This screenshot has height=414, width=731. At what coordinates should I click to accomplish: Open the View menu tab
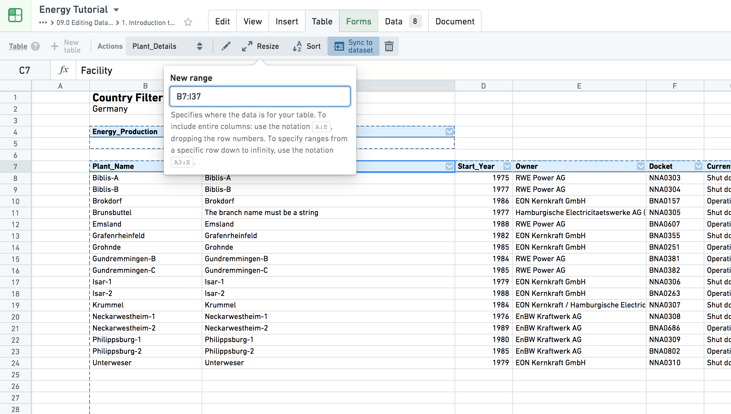click(253, 21)
